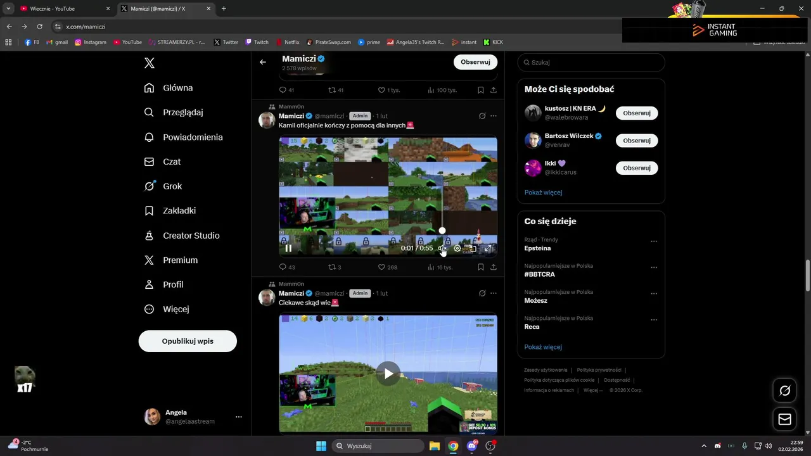
Task: Adjust video volume slider knob
Action: coord(442,231)
